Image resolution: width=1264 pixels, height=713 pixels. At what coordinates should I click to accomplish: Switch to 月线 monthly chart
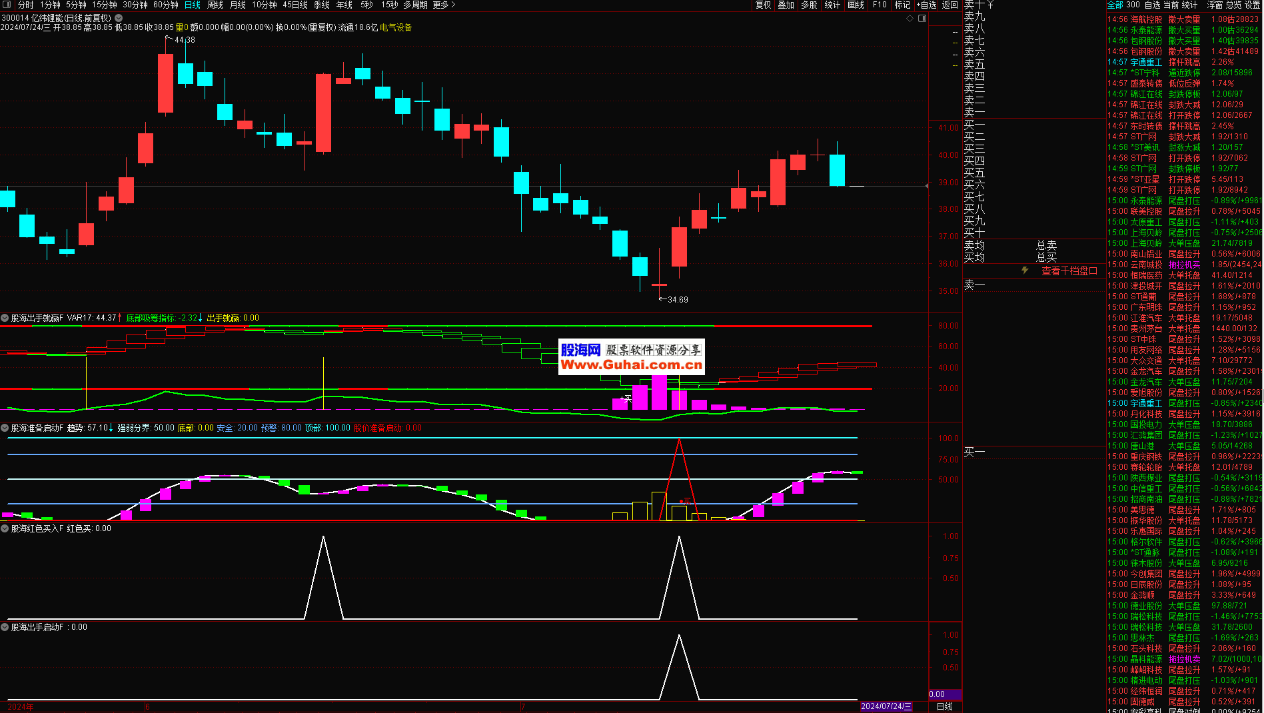(x=238, y=5)
